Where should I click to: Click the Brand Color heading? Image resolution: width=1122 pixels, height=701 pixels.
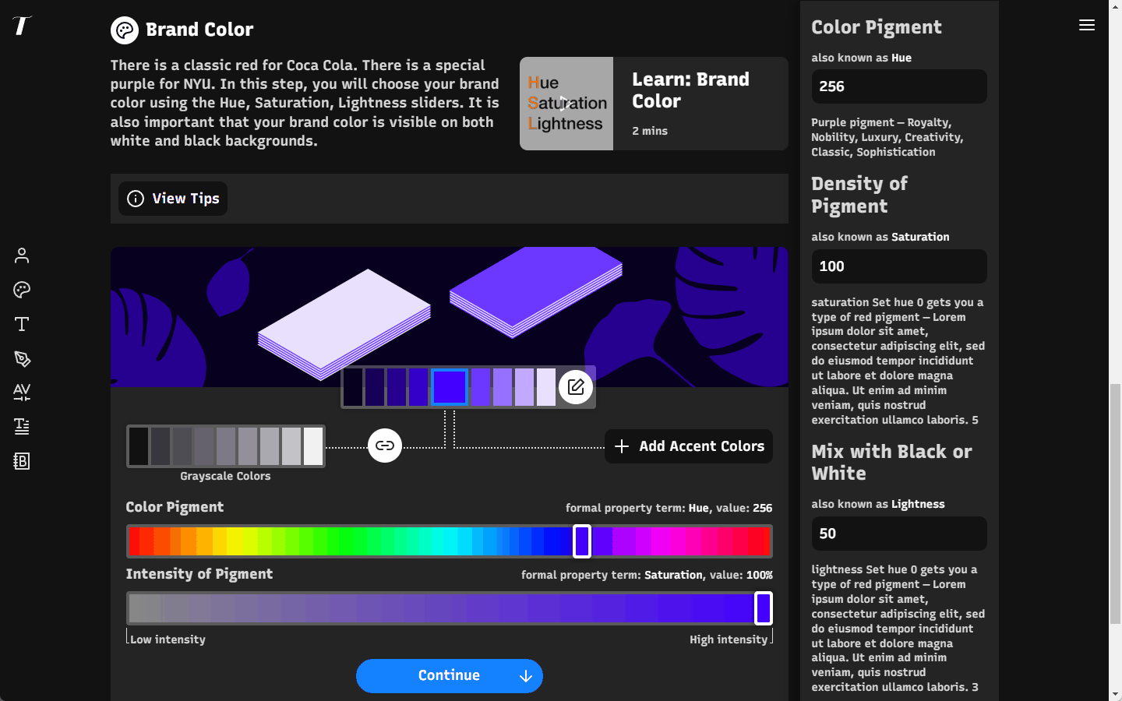click(x=199, y=30)
